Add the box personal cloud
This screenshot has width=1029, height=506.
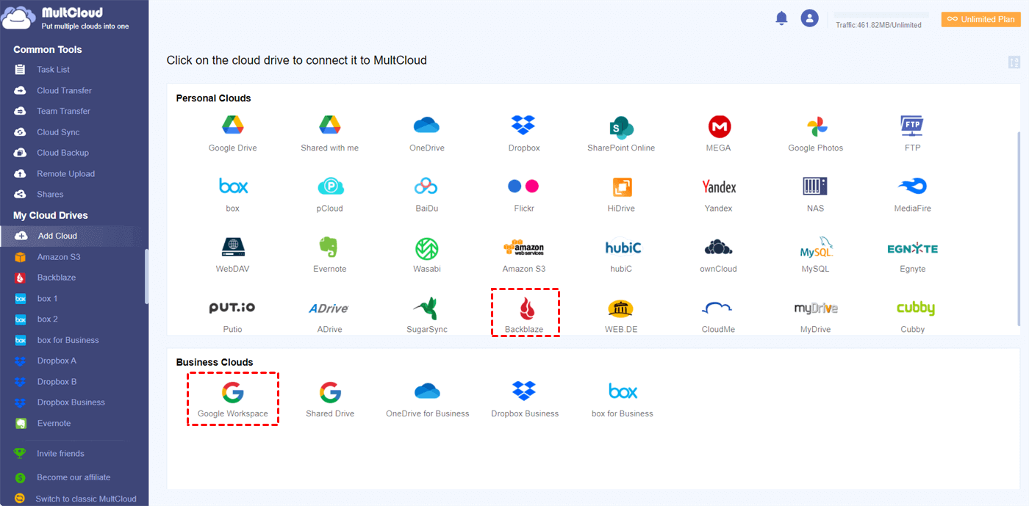(233, 195)
